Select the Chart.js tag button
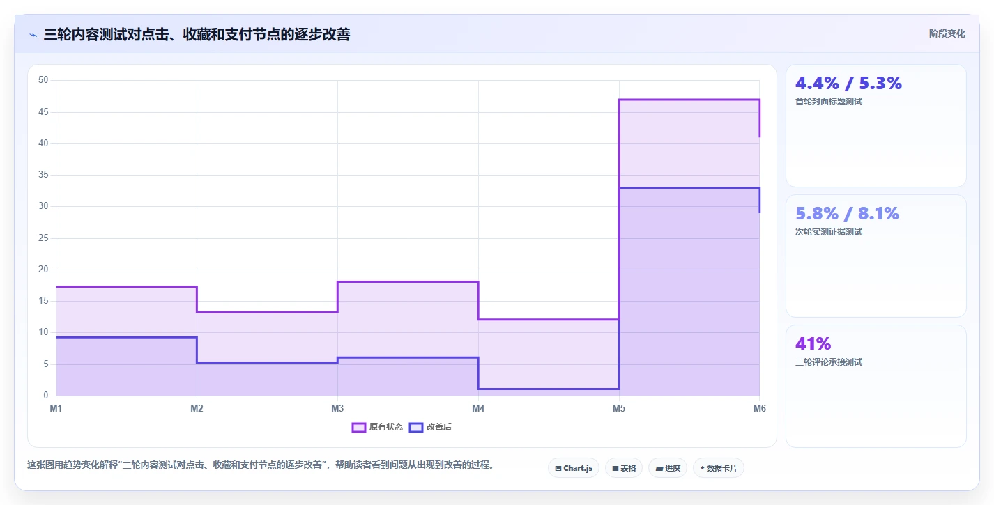The width and height of the screenshot is (994, 505). point(573,468)
